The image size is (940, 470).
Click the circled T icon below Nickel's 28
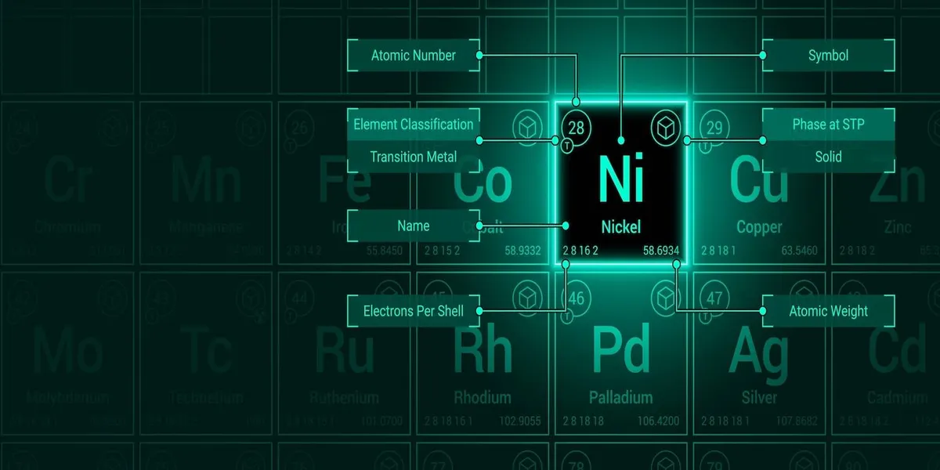point(567,145)
